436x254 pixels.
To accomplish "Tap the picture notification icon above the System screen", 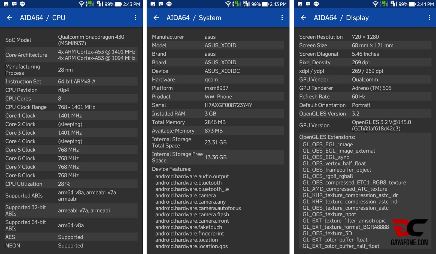I will (x=153, y=4).
